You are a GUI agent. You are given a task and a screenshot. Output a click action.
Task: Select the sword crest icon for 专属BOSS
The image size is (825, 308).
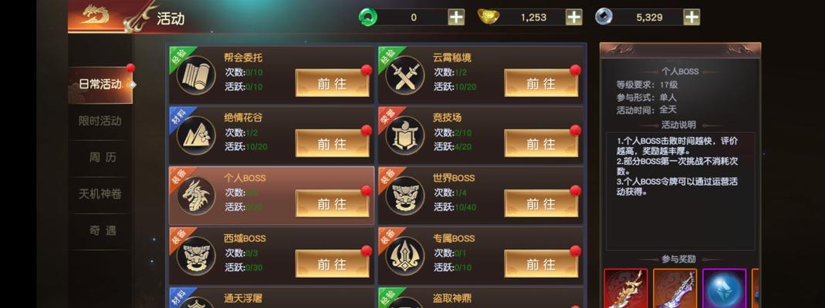tap(404, 256)
